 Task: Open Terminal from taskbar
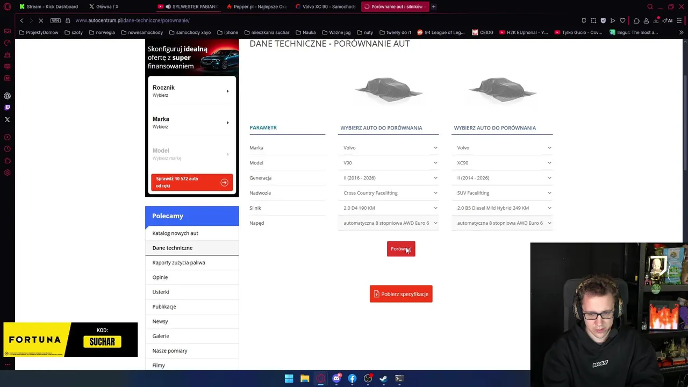(399, 378)
